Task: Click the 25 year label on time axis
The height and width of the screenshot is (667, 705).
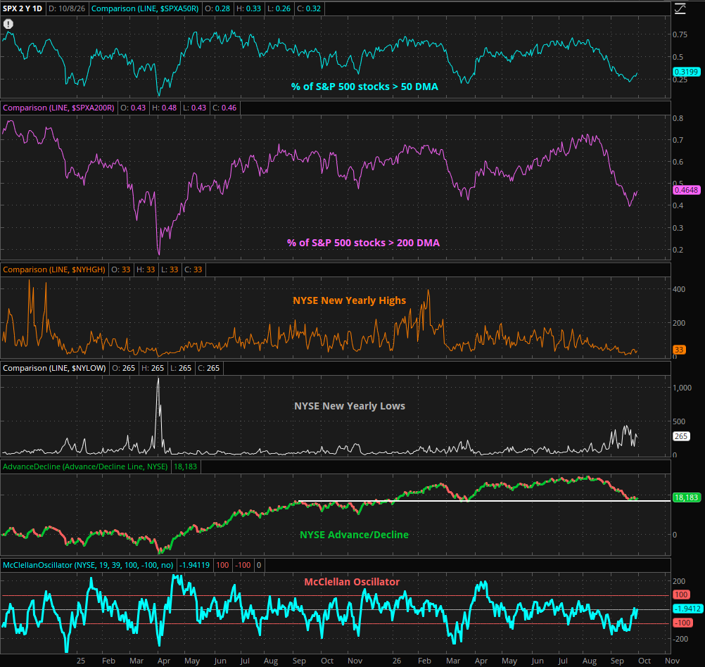Action: click(80, 661)
